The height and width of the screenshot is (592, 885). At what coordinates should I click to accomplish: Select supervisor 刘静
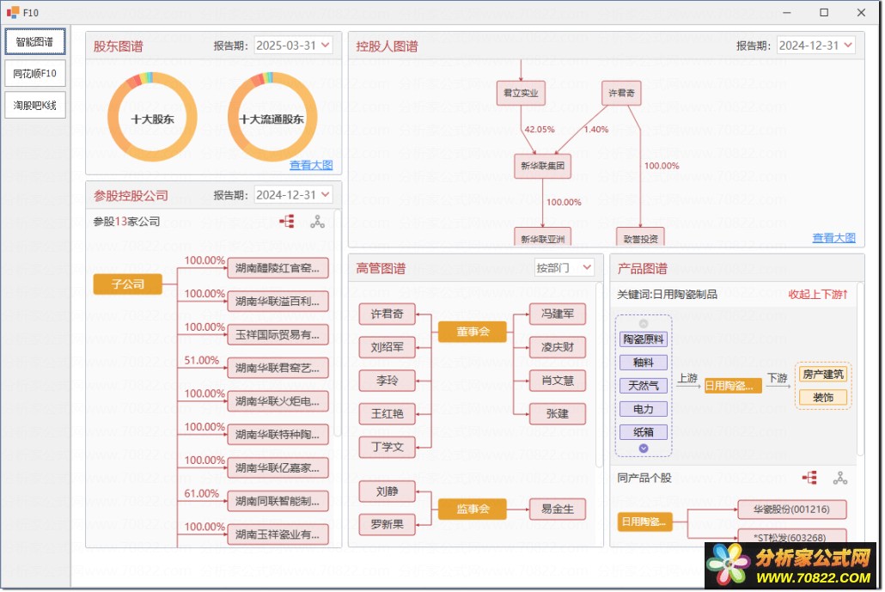388,491
